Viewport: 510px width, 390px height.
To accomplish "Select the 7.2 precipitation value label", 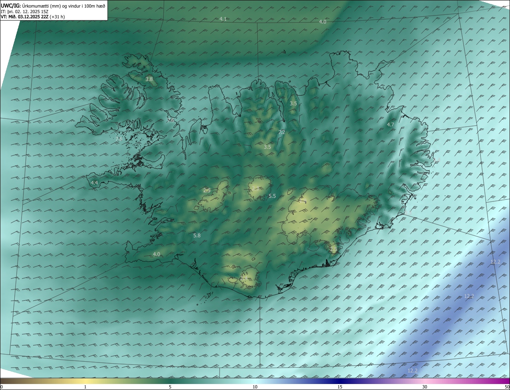I will (x=282, y=132).
